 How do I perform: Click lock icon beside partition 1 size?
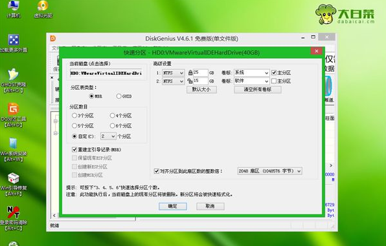point(190,73)
